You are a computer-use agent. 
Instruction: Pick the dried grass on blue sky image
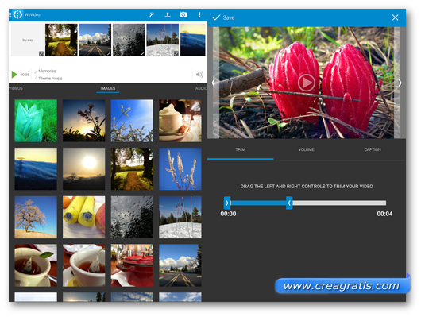180,168
